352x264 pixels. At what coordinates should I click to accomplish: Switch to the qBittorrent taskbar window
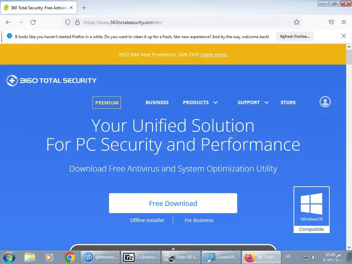(100, 257)
